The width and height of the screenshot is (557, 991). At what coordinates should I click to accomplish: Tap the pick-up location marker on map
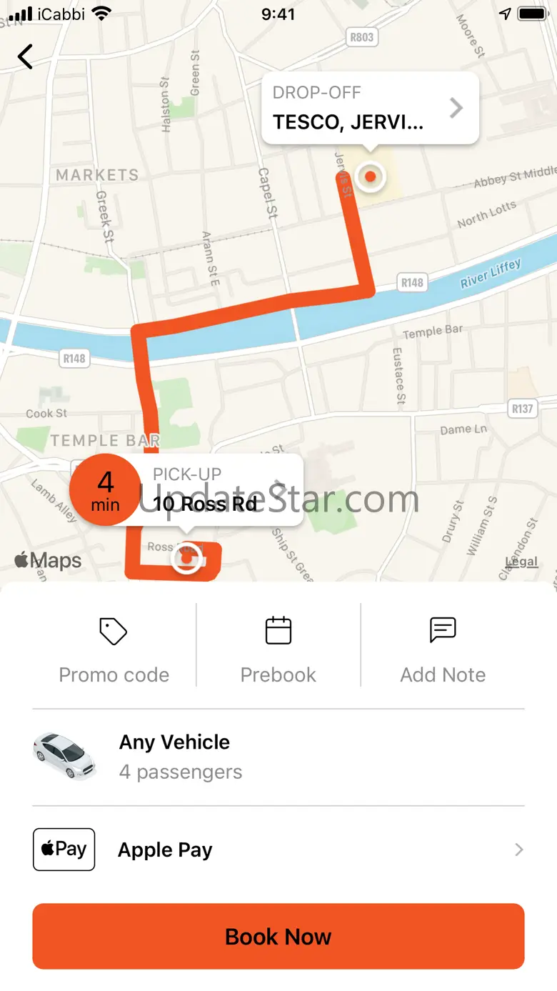coord(187,557)
